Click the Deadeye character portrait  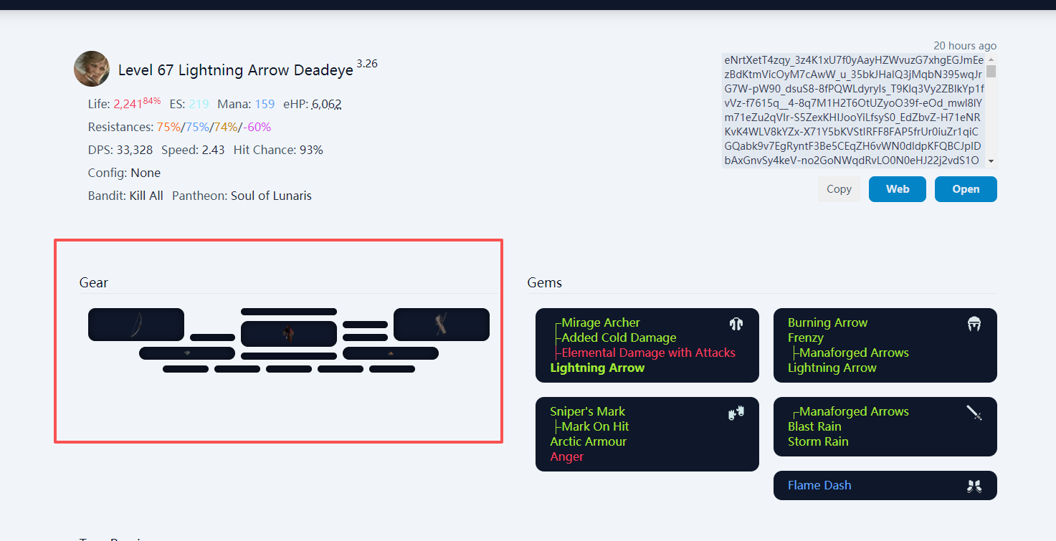tap(92, 69)
